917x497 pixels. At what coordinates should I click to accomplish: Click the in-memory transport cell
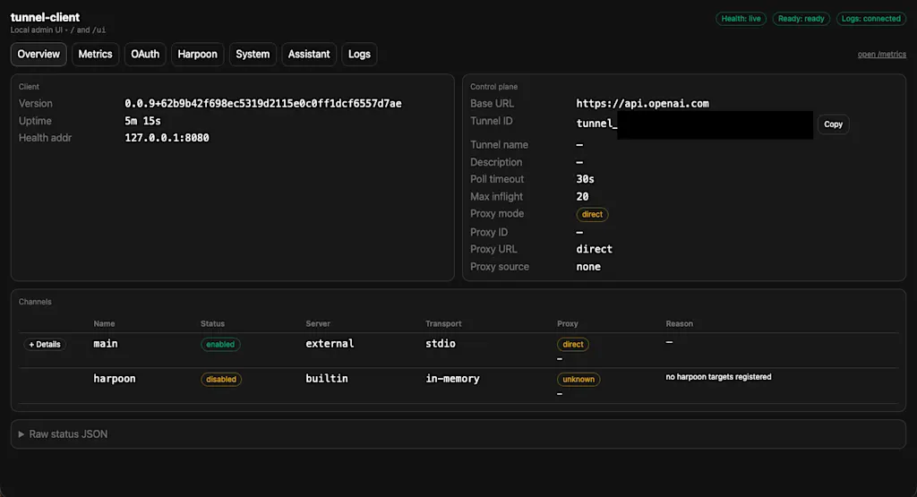click(452, 379)
